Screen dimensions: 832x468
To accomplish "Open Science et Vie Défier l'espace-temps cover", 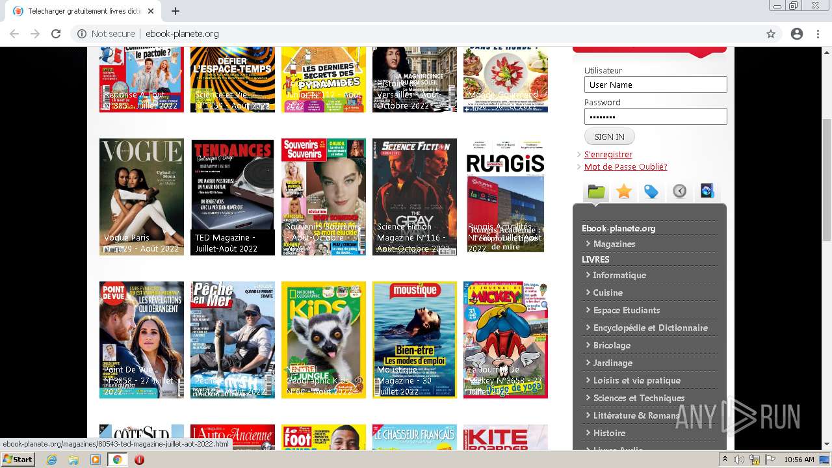I will (233, 79).
